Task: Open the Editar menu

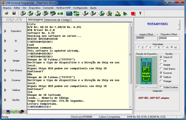Action: 17,8
